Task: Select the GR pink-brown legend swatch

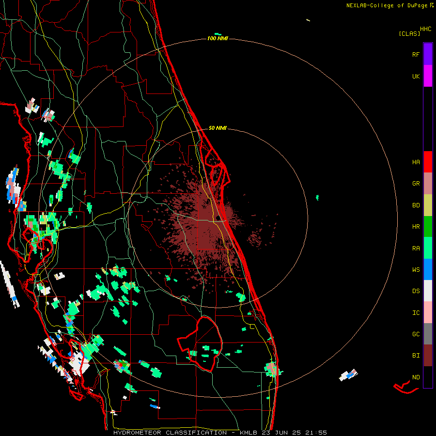Action: click(428, 184)
